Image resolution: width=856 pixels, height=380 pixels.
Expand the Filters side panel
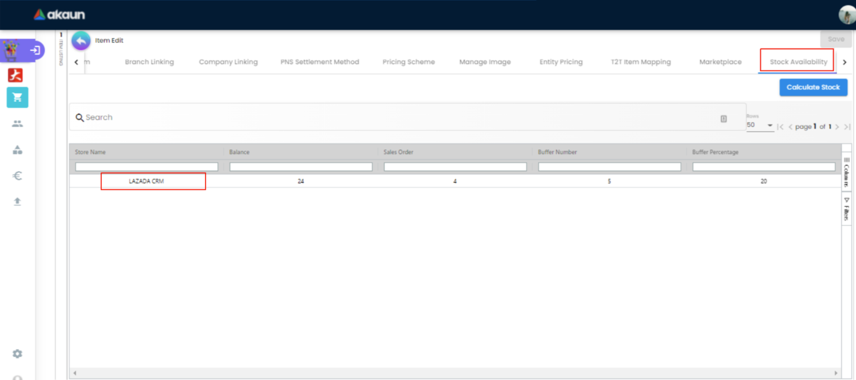(x=846, y=209)
